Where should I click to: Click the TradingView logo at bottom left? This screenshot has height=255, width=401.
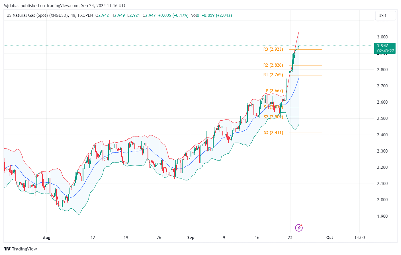[x=21, y=249]
